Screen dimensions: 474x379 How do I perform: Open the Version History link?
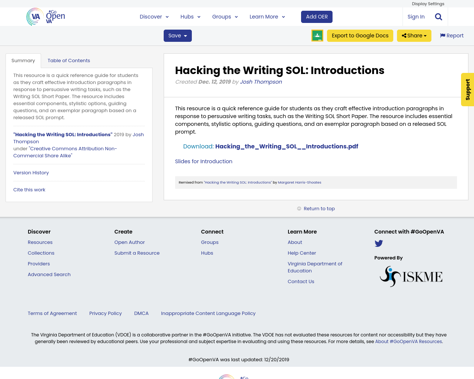(x=31, y=172)
